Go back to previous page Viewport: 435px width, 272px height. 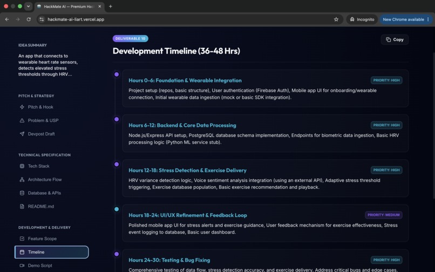(x=7, y=19)
